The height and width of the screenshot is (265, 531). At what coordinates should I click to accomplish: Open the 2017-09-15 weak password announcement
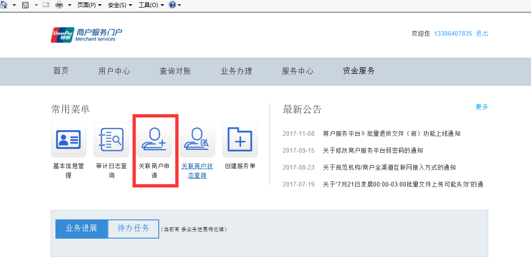pyautogui.click(x=373, y=150)
